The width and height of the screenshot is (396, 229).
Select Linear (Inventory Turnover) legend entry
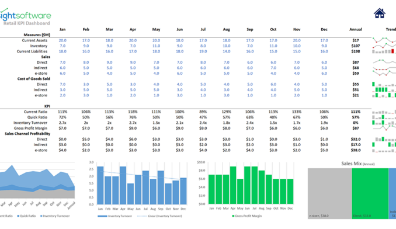(159, 216)
